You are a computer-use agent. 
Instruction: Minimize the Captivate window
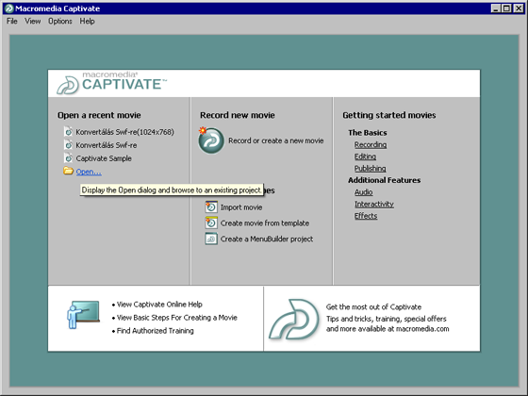495,8
